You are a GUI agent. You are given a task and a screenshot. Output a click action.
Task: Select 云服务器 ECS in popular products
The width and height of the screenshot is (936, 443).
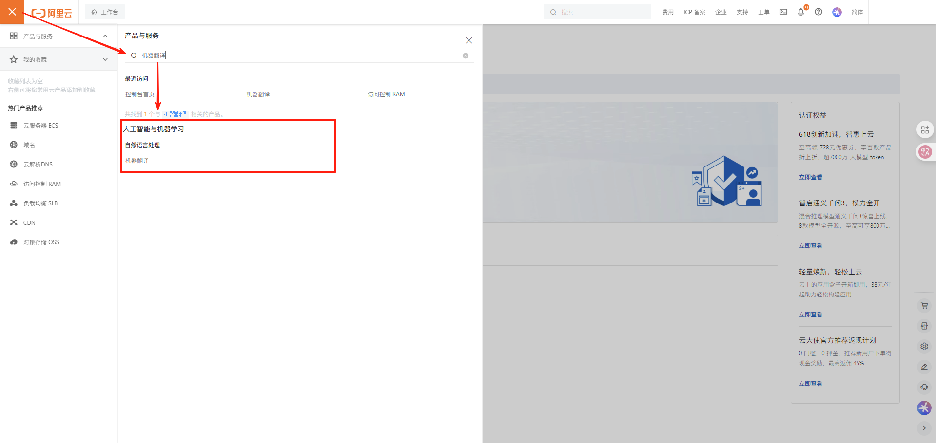[x=40, y=126]
